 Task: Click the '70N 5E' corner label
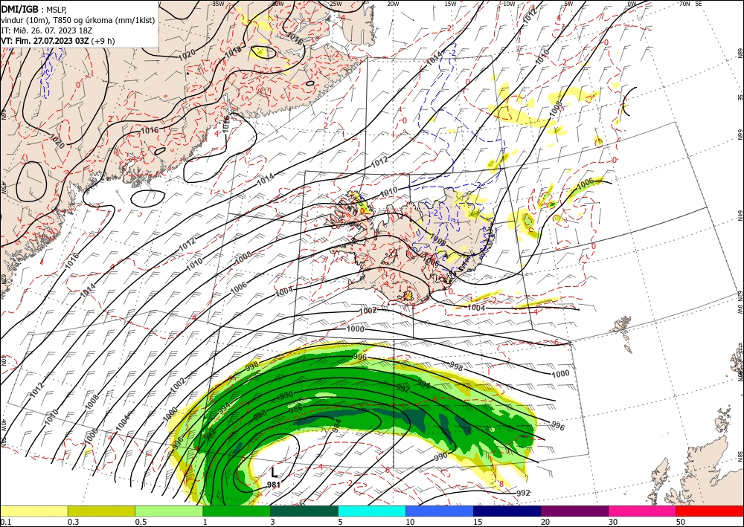pyautogui.click(x=690, y=4)
